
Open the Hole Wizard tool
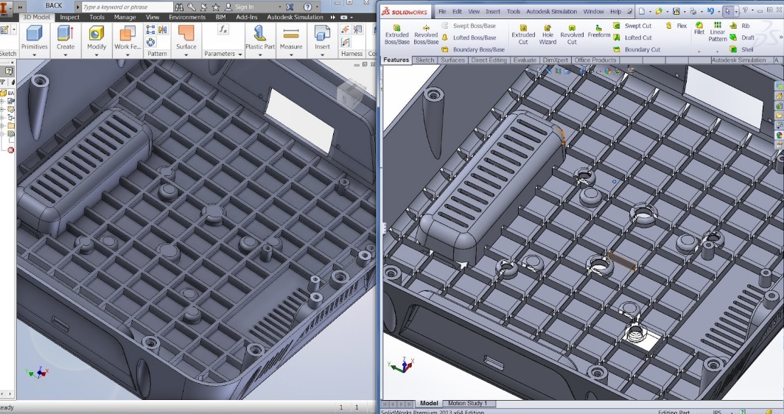pyautogui.click(x=547, y=35)
